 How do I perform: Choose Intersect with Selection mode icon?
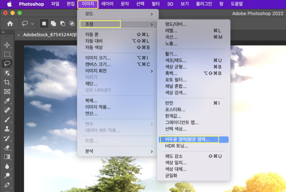tap(72, 23)
